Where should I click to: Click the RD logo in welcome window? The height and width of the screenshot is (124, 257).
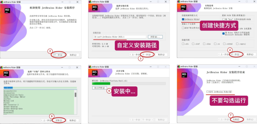[x=7, y=11]
